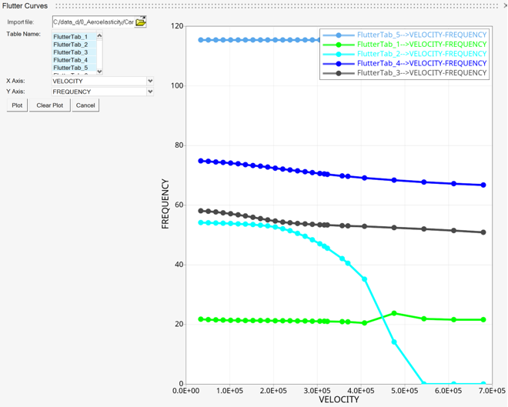Click FlutterTab_3 gray legend entry

pos(421,73)
